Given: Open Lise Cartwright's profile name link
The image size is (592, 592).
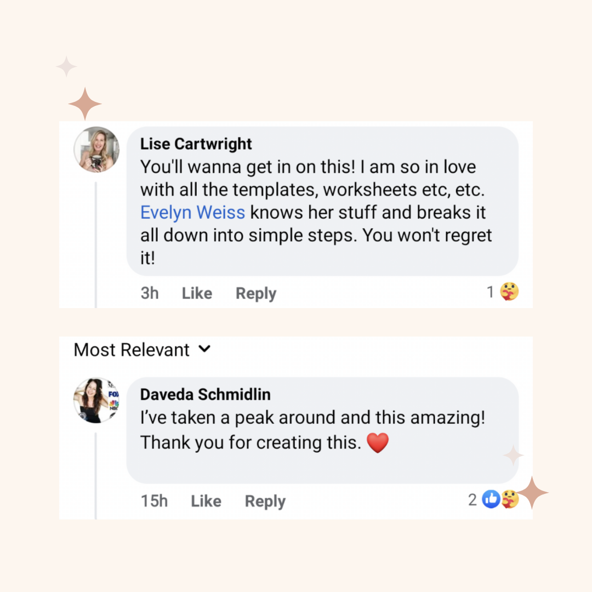Looking at the screenshot, I should pyautogui.click(x=196, y=144).
